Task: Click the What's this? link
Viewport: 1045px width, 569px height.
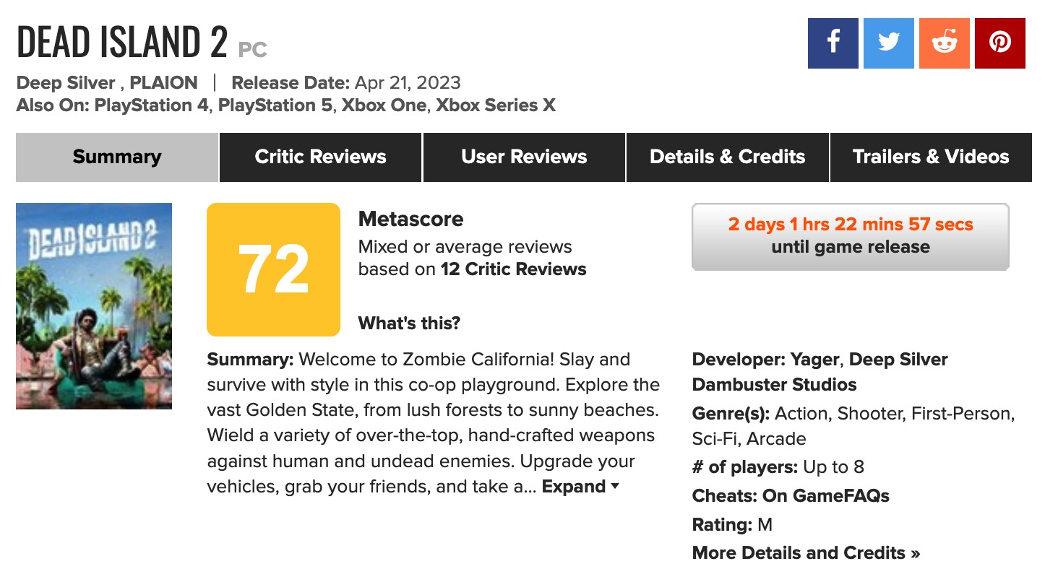Action: (409, 323)
